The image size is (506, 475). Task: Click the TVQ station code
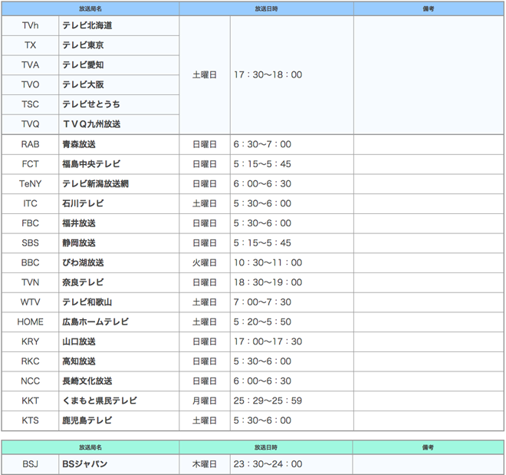[x=31, y=124]
